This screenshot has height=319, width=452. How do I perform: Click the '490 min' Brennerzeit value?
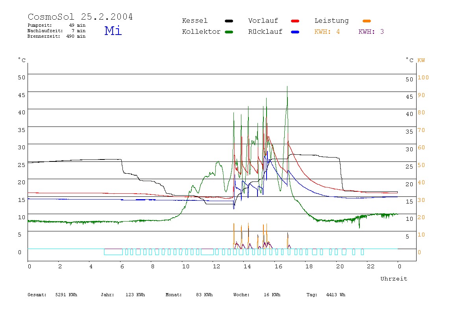click(76, 36)
